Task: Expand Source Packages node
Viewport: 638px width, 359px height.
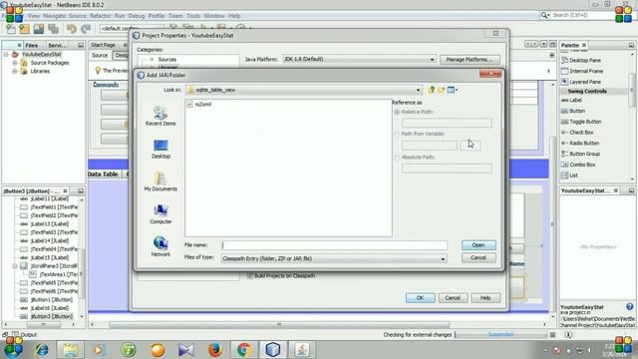Action: [15, 63]
